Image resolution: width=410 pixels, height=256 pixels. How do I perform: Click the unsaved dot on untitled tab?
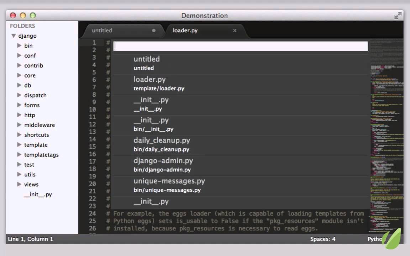[x=154, y=31]
